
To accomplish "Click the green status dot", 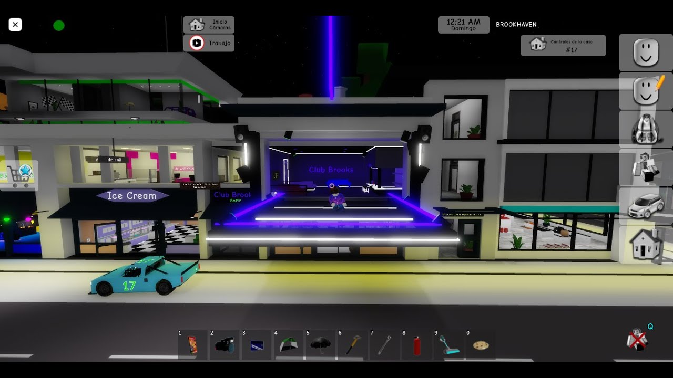I will tap(59, 25).
